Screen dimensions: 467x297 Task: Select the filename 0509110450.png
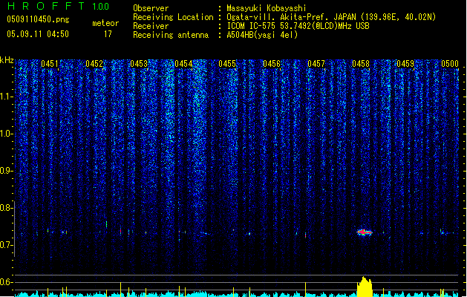coord(38,19)
